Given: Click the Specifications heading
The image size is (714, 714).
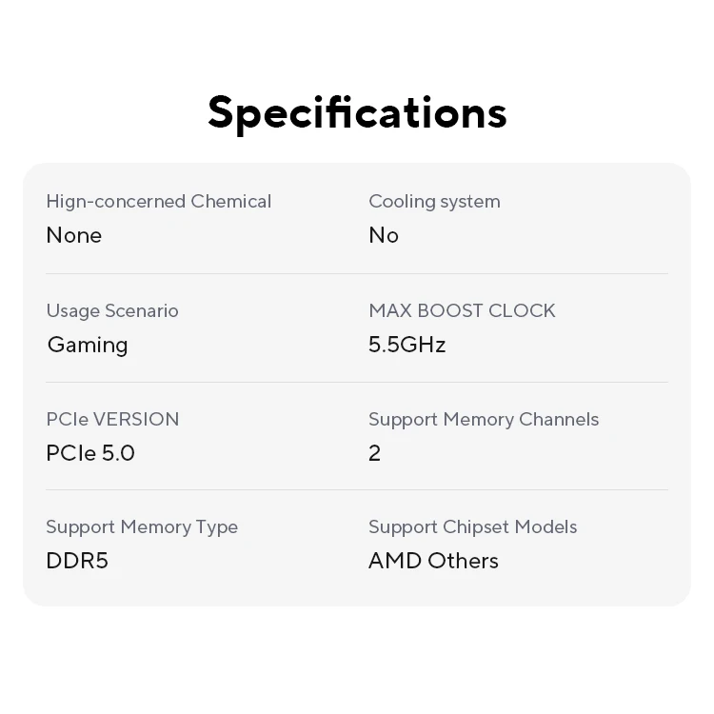Looking at the screenshot, I should pos(357,112).
